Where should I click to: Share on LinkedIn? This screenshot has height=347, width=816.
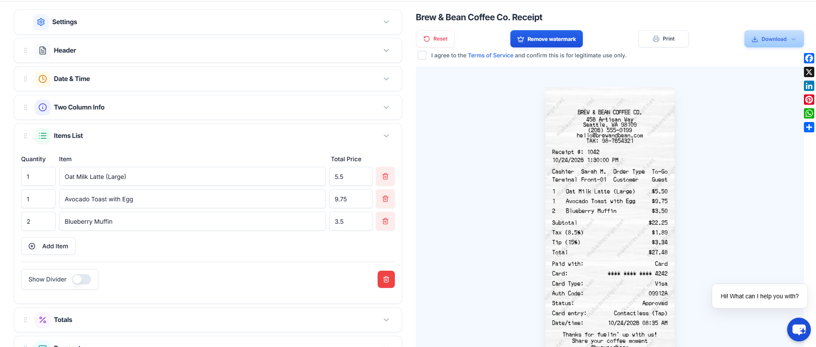point(809,86)
